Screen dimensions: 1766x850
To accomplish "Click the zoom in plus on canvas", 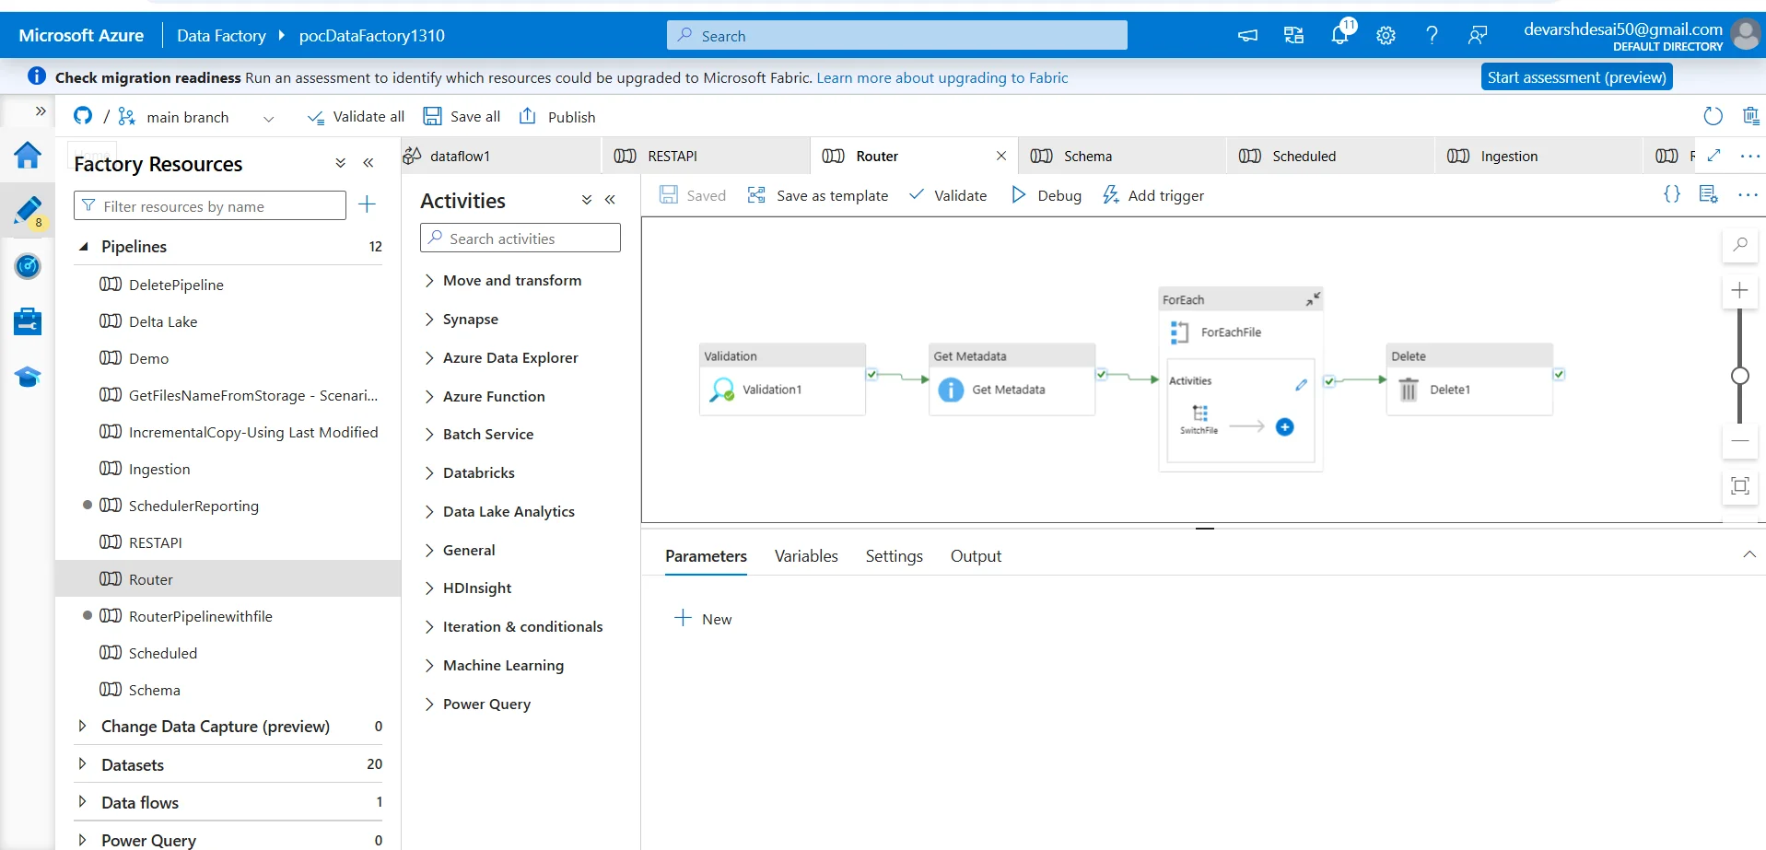I will click(x=1739, y=291).
